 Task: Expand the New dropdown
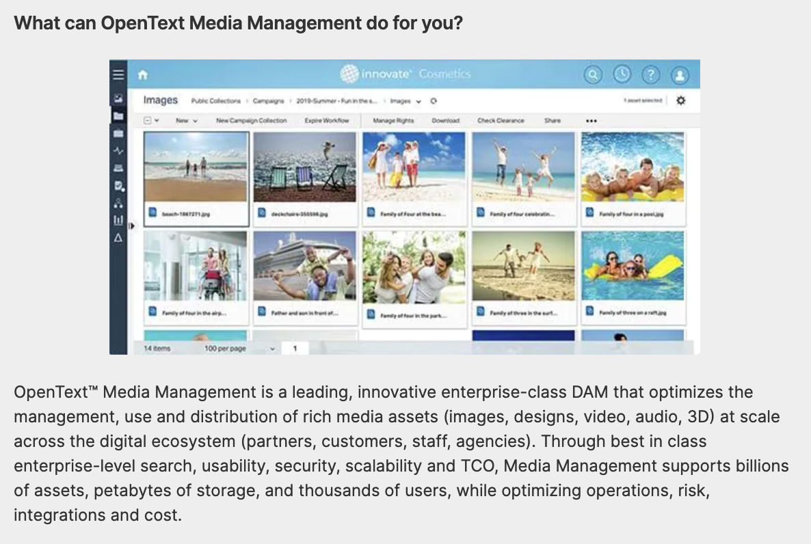pos(186,120)
